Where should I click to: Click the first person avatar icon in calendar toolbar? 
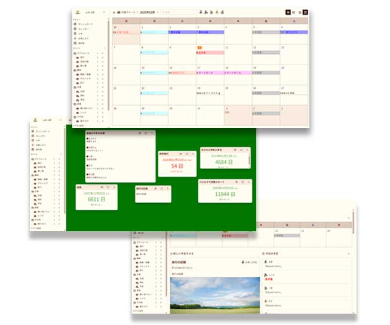pyautogui.click(x=201, y=12)
